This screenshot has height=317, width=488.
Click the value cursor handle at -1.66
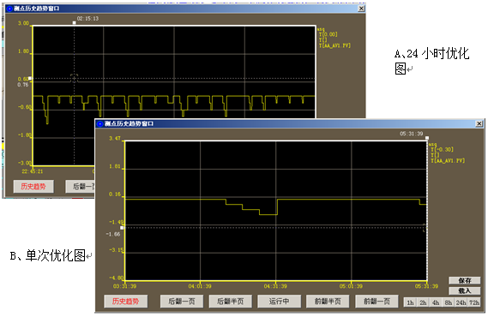click(x=122, y=228)
